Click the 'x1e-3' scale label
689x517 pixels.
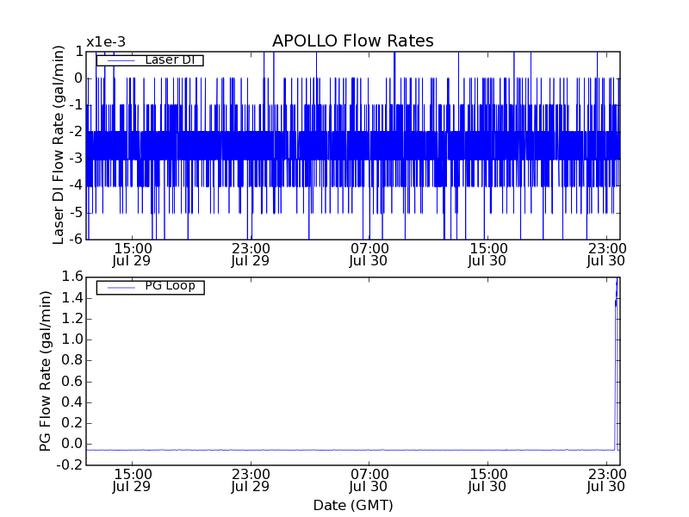tap(106, 42)
